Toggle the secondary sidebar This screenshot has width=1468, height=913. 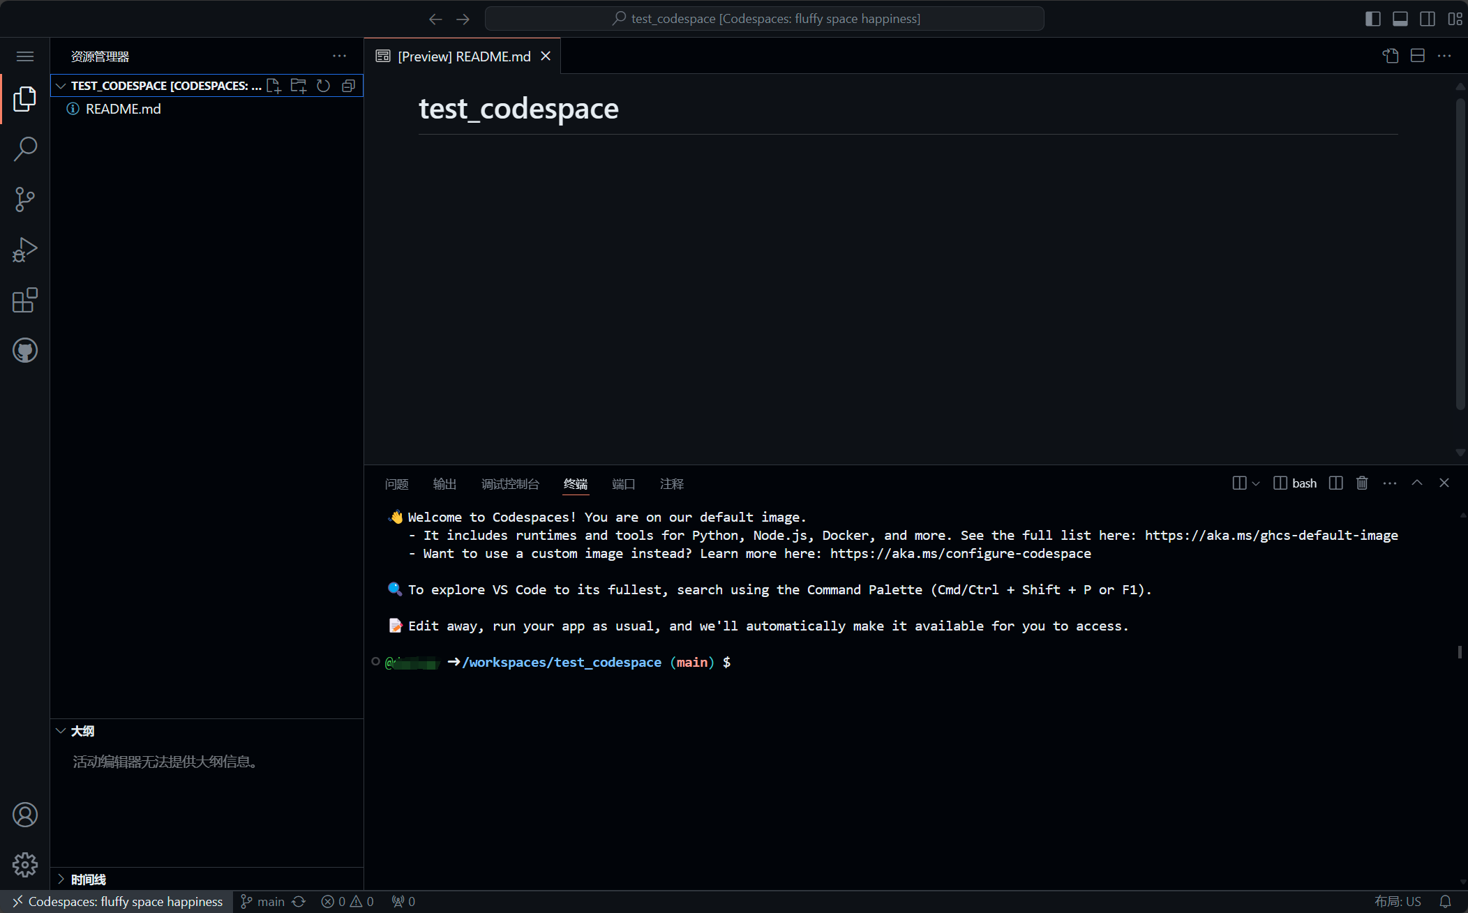tap(1428, 19)
